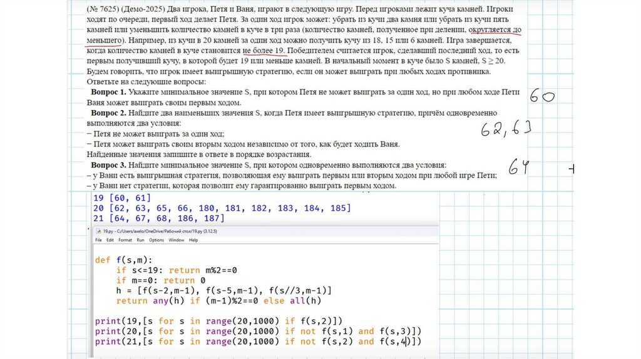Open the Help menu in IDLE editor
This screenshot has width=641, height=359.
193,240
